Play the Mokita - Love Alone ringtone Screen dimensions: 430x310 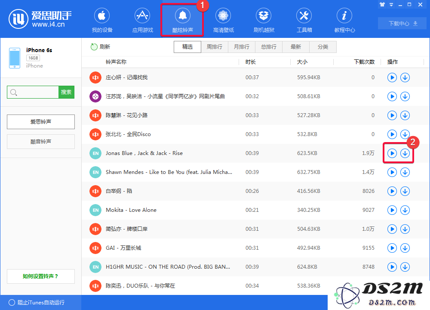(392, 211)
